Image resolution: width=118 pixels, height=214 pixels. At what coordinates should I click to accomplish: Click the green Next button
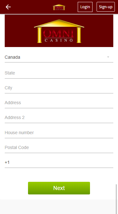coord(59,188)
